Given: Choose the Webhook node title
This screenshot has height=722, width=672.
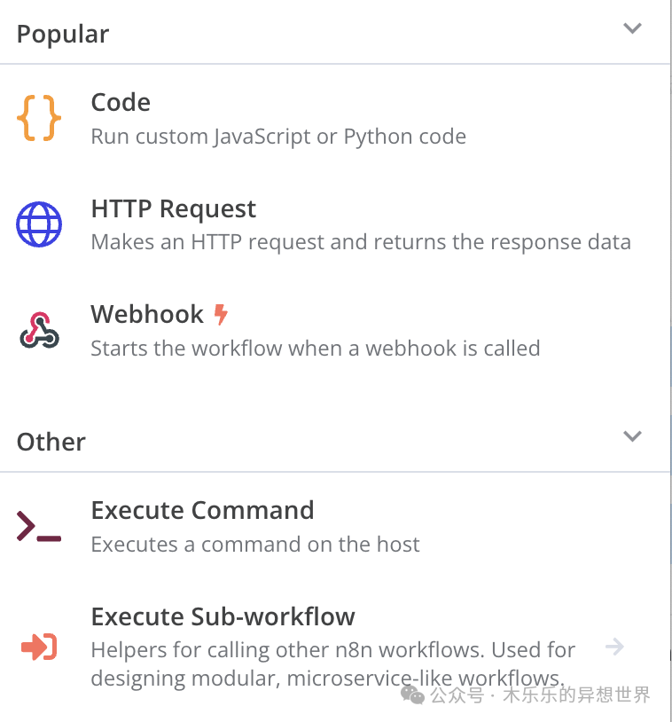Looking at the screenshot, I should click(x=147, y=315).
